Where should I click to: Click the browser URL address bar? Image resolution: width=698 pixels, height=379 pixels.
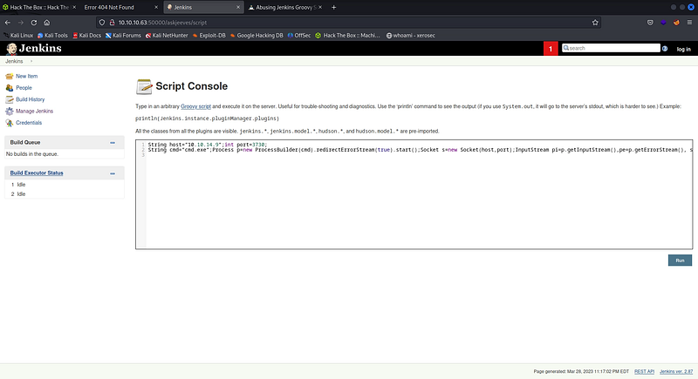348,22
